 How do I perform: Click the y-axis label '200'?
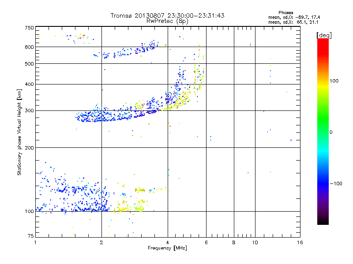click(29, 148)
